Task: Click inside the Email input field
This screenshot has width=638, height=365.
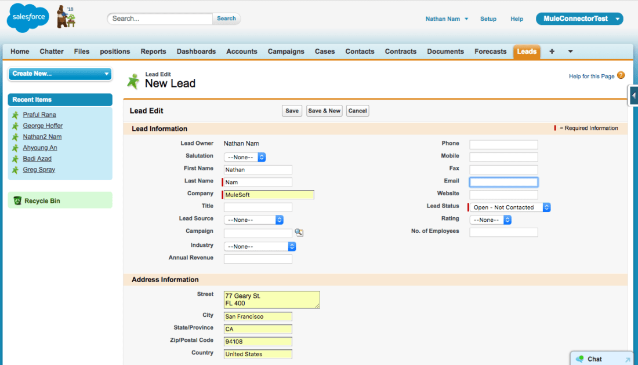Action: [503, 181]
